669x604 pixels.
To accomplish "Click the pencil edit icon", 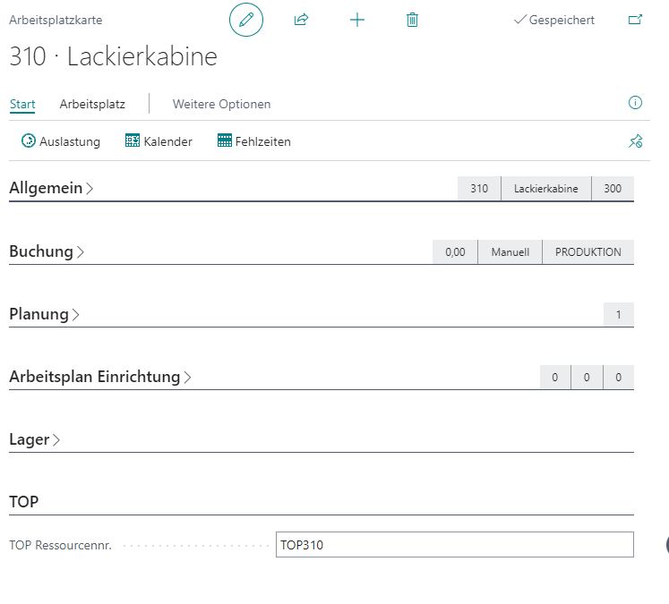I will click(246, 20).
